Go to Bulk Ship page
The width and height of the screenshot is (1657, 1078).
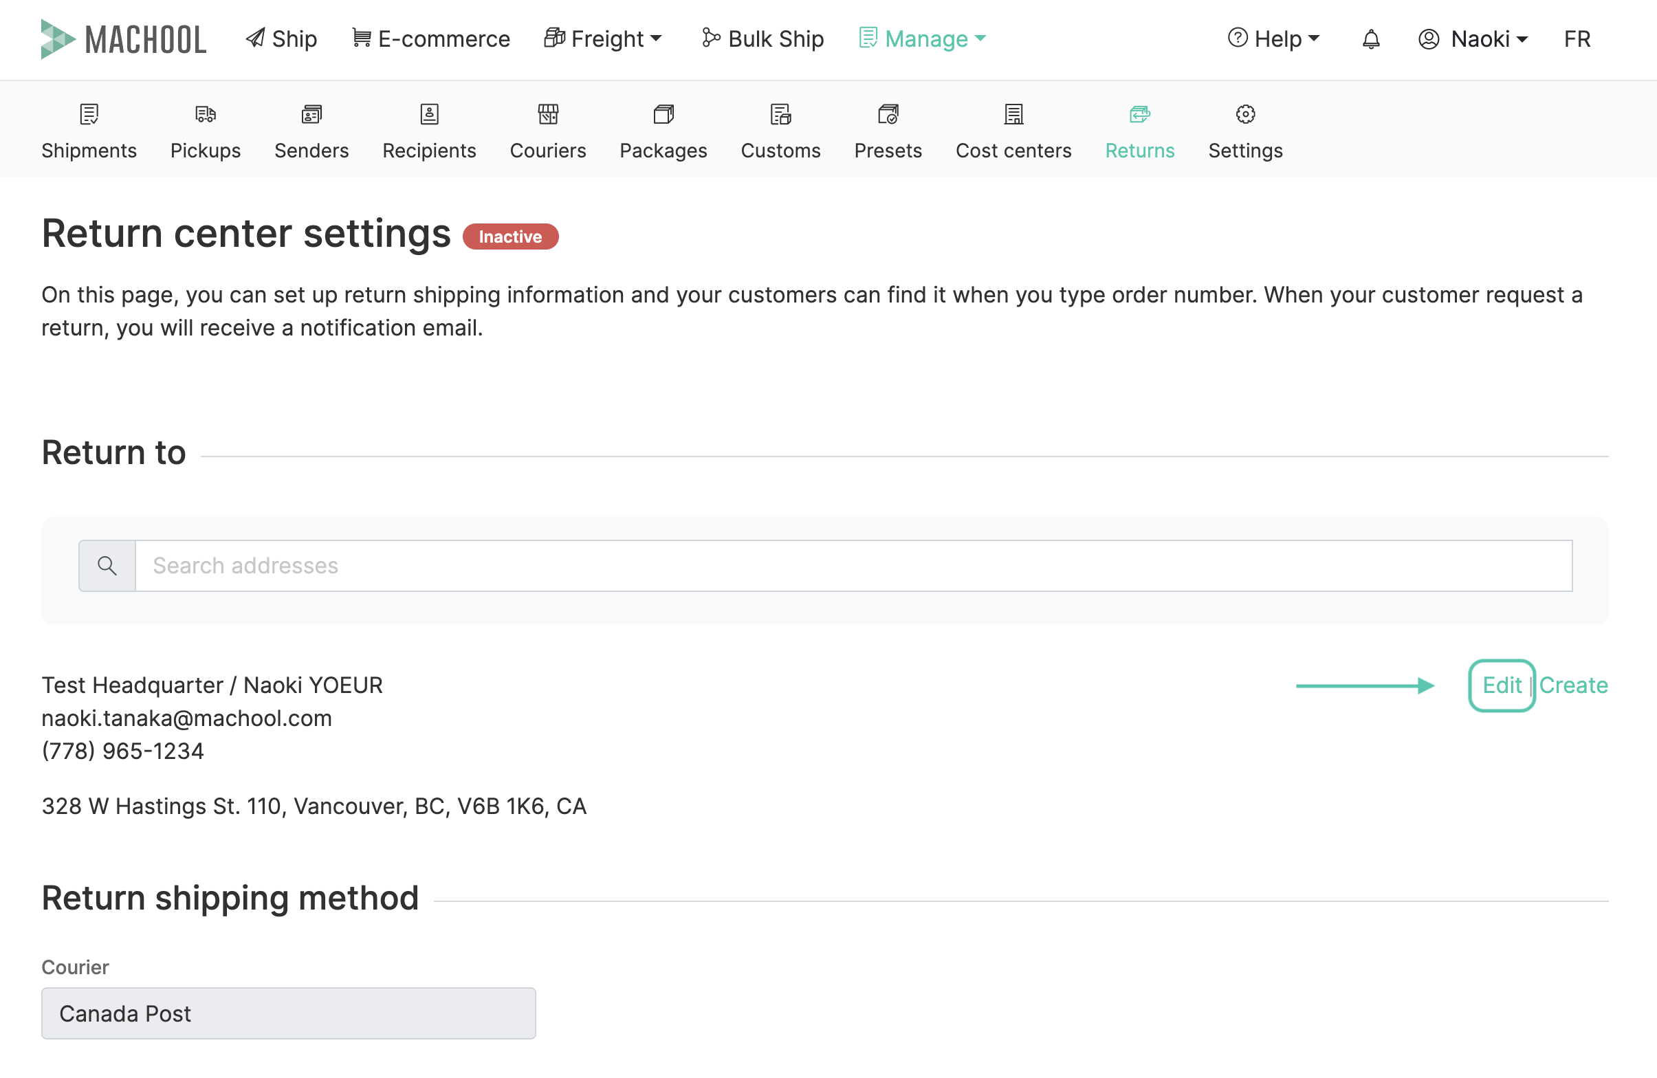763,39
